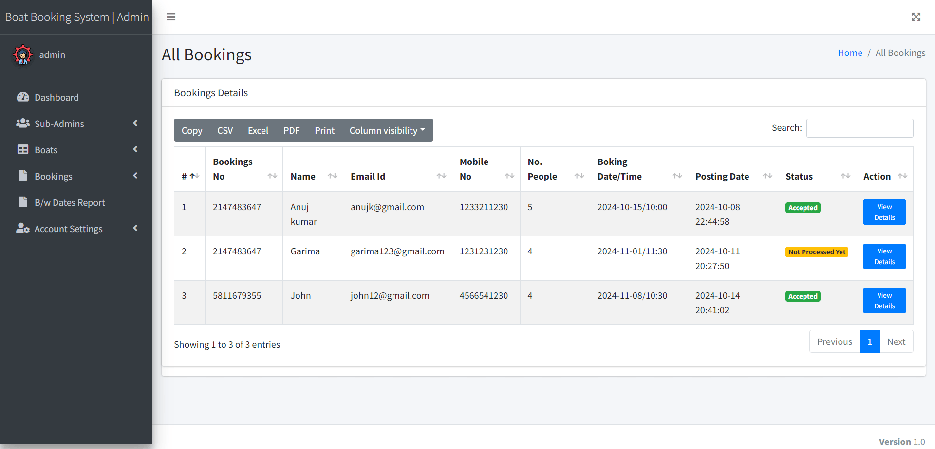Click the Bookings document icon

tap(23, 176)
